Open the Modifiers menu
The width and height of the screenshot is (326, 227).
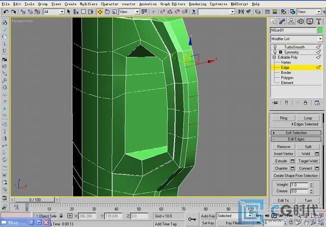[x=89, y=4]
